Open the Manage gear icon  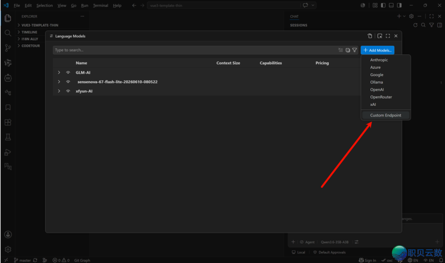click(x=8, y=249)
